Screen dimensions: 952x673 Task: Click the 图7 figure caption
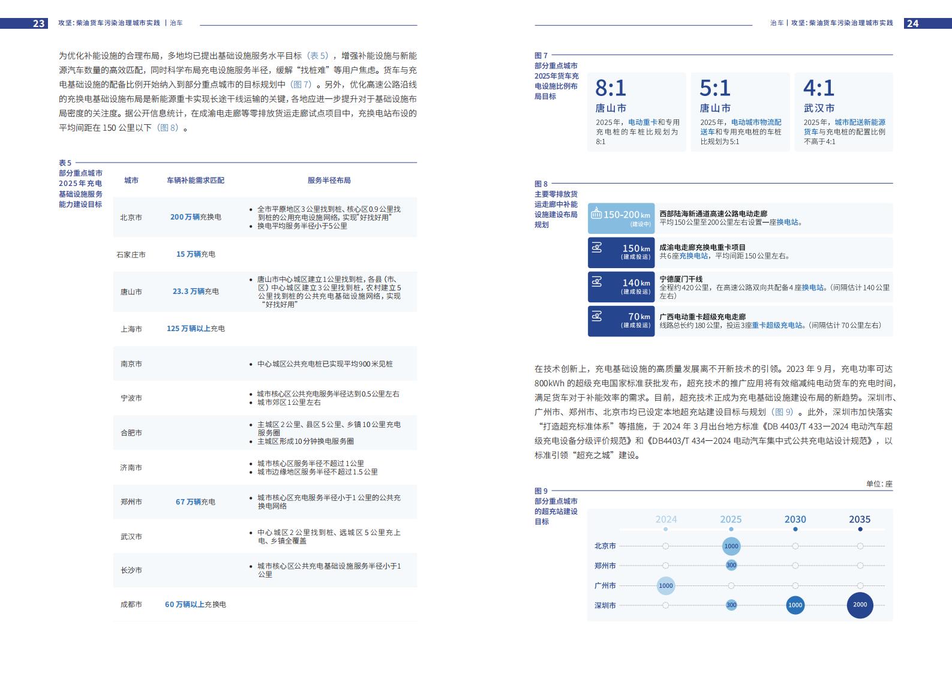pyautogui.click(x=557, y=76)
